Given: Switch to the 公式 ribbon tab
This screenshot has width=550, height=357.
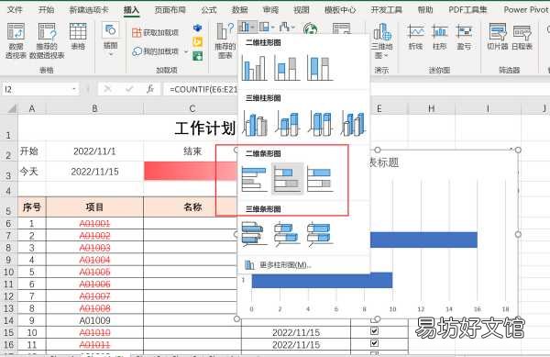Looking at the screenshot, I should tap(209, 10).
